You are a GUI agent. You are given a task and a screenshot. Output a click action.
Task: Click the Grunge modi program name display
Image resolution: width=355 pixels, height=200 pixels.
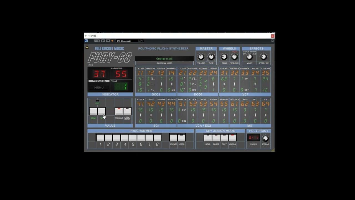pos(164,59)
